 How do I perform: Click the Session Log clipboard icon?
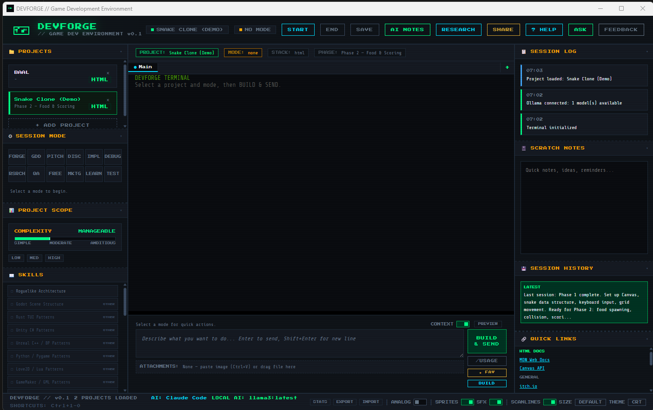[x=524, y=52]
